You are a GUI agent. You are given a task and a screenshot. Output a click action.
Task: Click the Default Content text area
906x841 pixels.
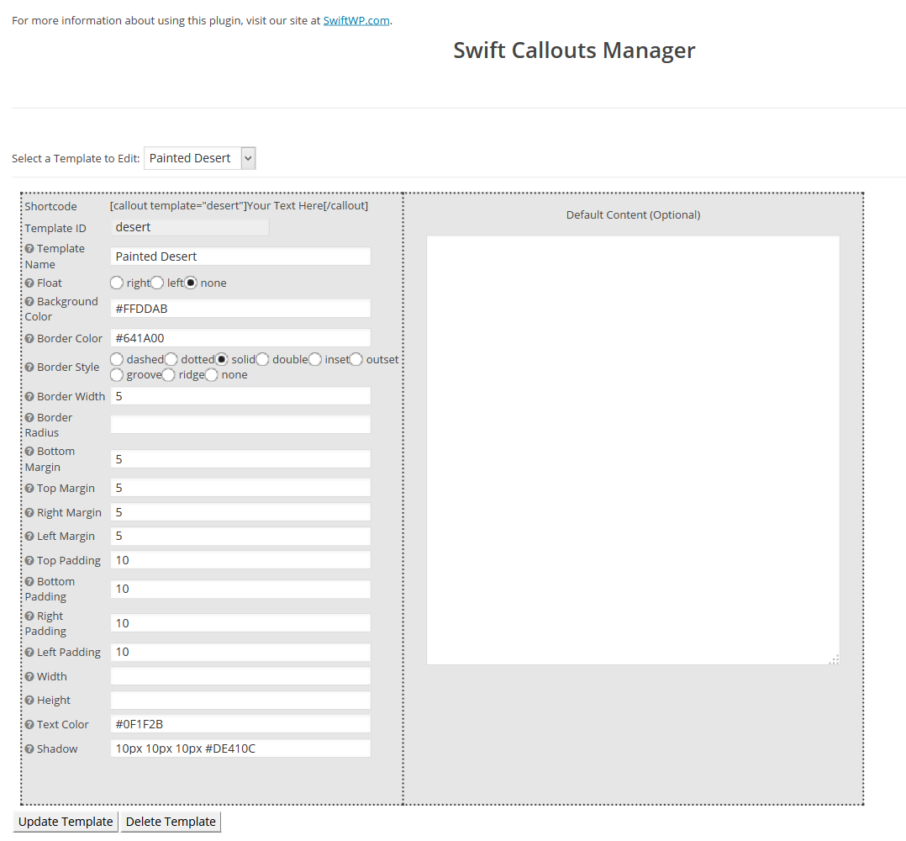tap(633, 450)
